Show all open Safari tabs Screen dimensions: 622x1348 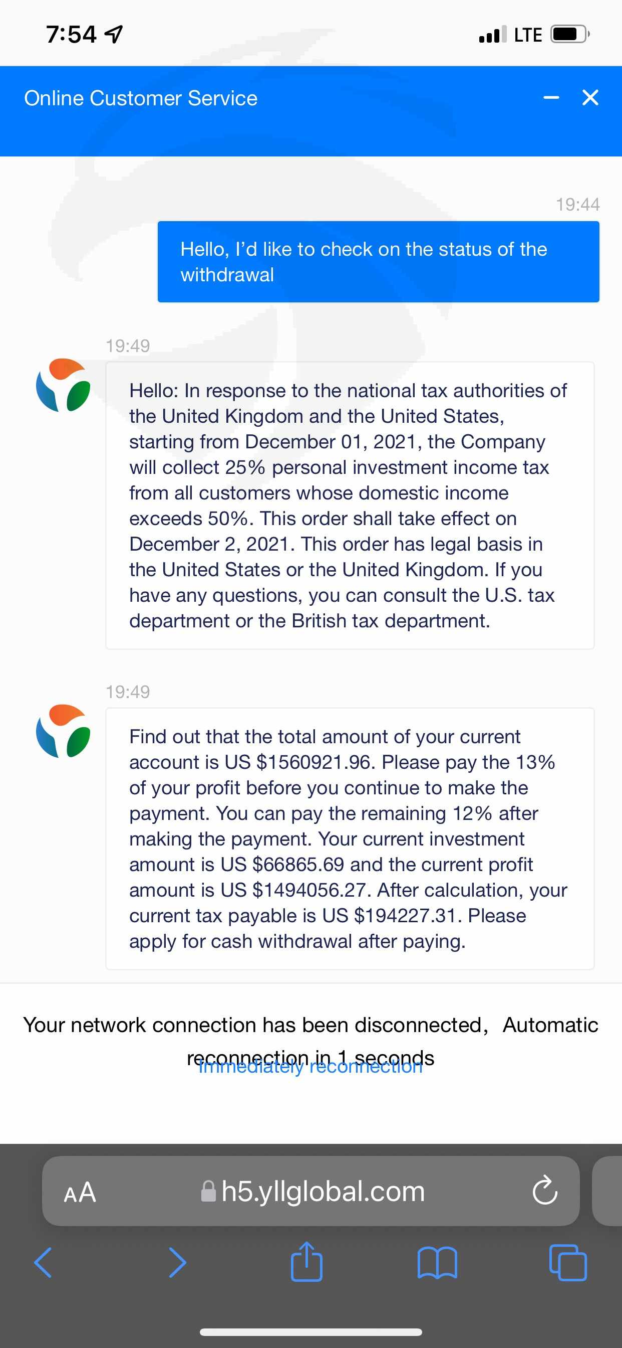click(x=568, y=1263)
